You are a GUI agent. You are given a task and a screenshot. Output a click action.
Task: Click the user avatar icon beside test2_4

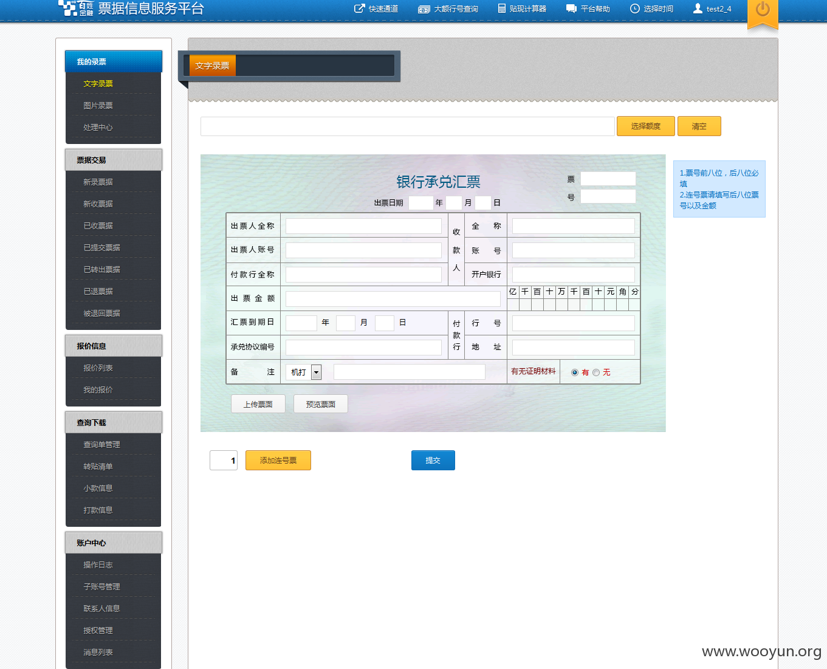pyautogui.click(x=698, y=9)
